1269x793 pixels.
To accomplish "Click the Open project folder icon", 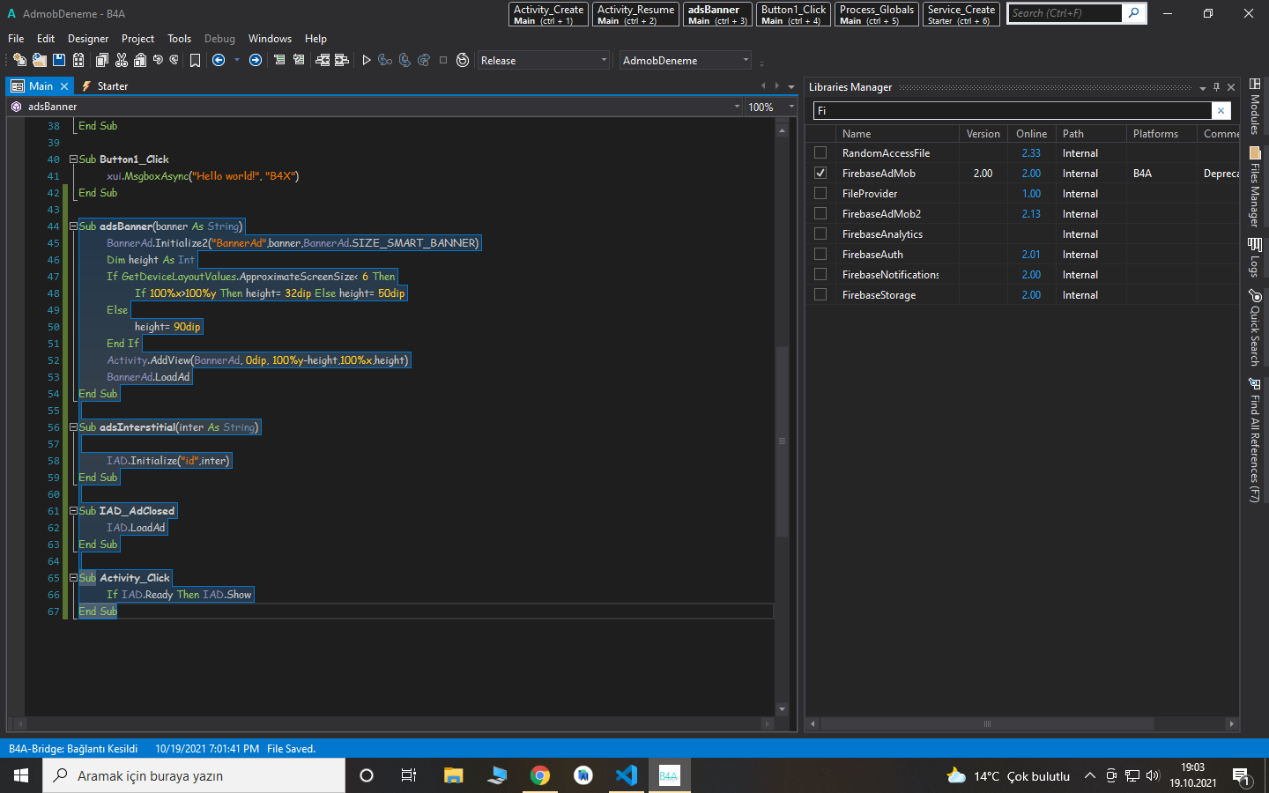I will (x=39, y=60).
